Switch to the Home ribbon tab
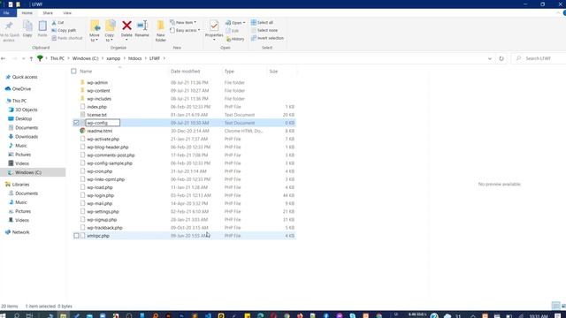Image resolution: width=566 pixels, height=318 pixels. pyautogui.click(x=27, y=13)
